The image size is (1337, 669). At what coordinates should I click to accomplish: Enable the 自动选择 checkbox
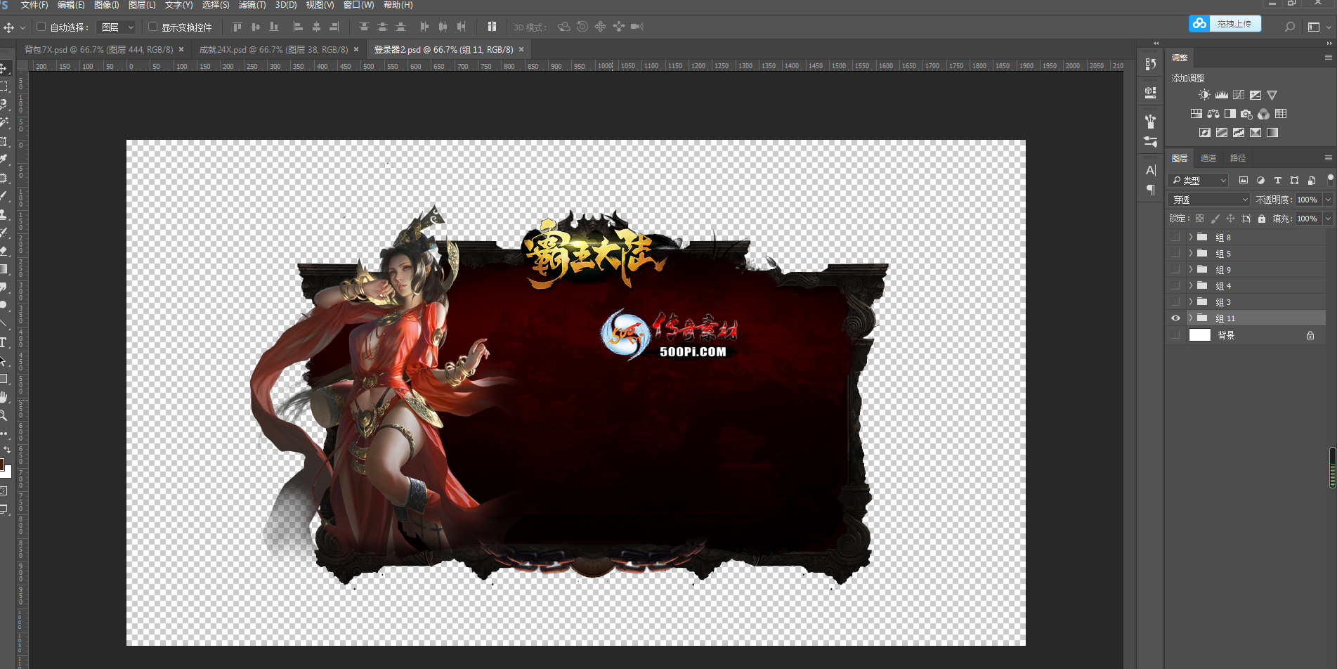[41, 27]
